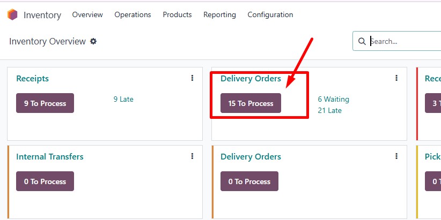Click the 15 To Process button
Image resolution: width=441 pixels, height=220 pixels.
[x=251, y=103]
